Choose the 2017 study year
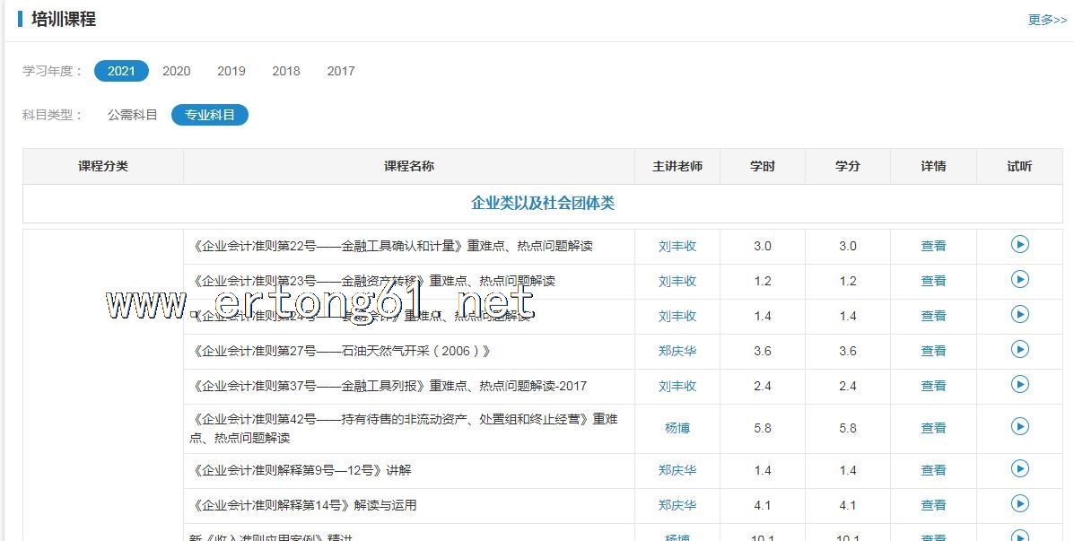This screenshot has height=541, width=1074. (341, 71)
